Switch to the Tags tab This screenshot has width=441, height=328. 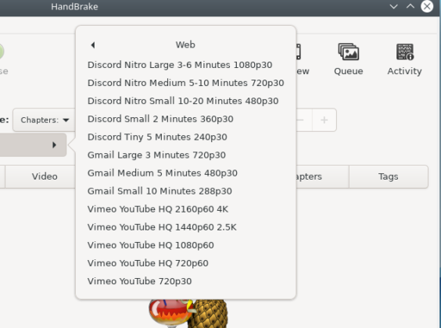(388, 176)
